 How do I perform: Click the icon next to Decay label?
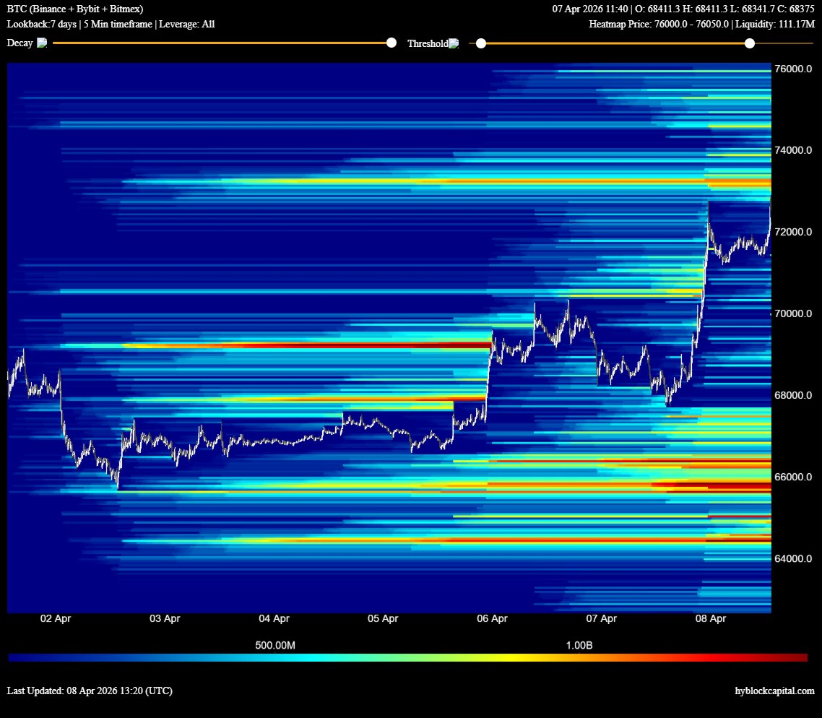click(x=42, y=43)
